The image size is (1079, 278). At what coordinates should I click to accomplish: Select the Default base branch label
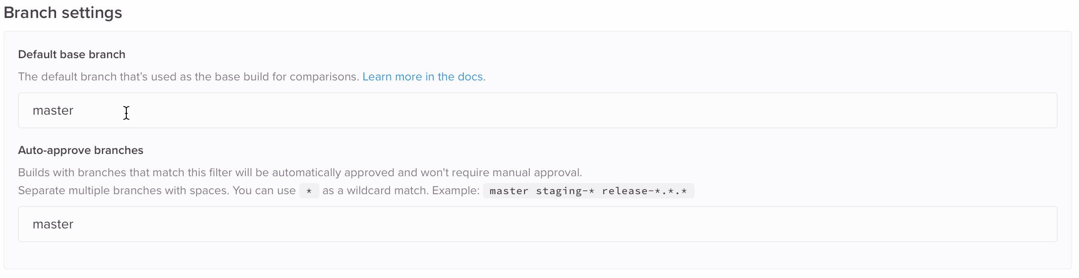point(72,55)
